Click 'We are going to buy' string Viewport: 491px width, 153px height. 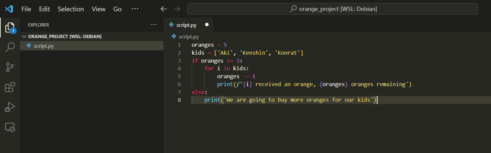point(299,100)
